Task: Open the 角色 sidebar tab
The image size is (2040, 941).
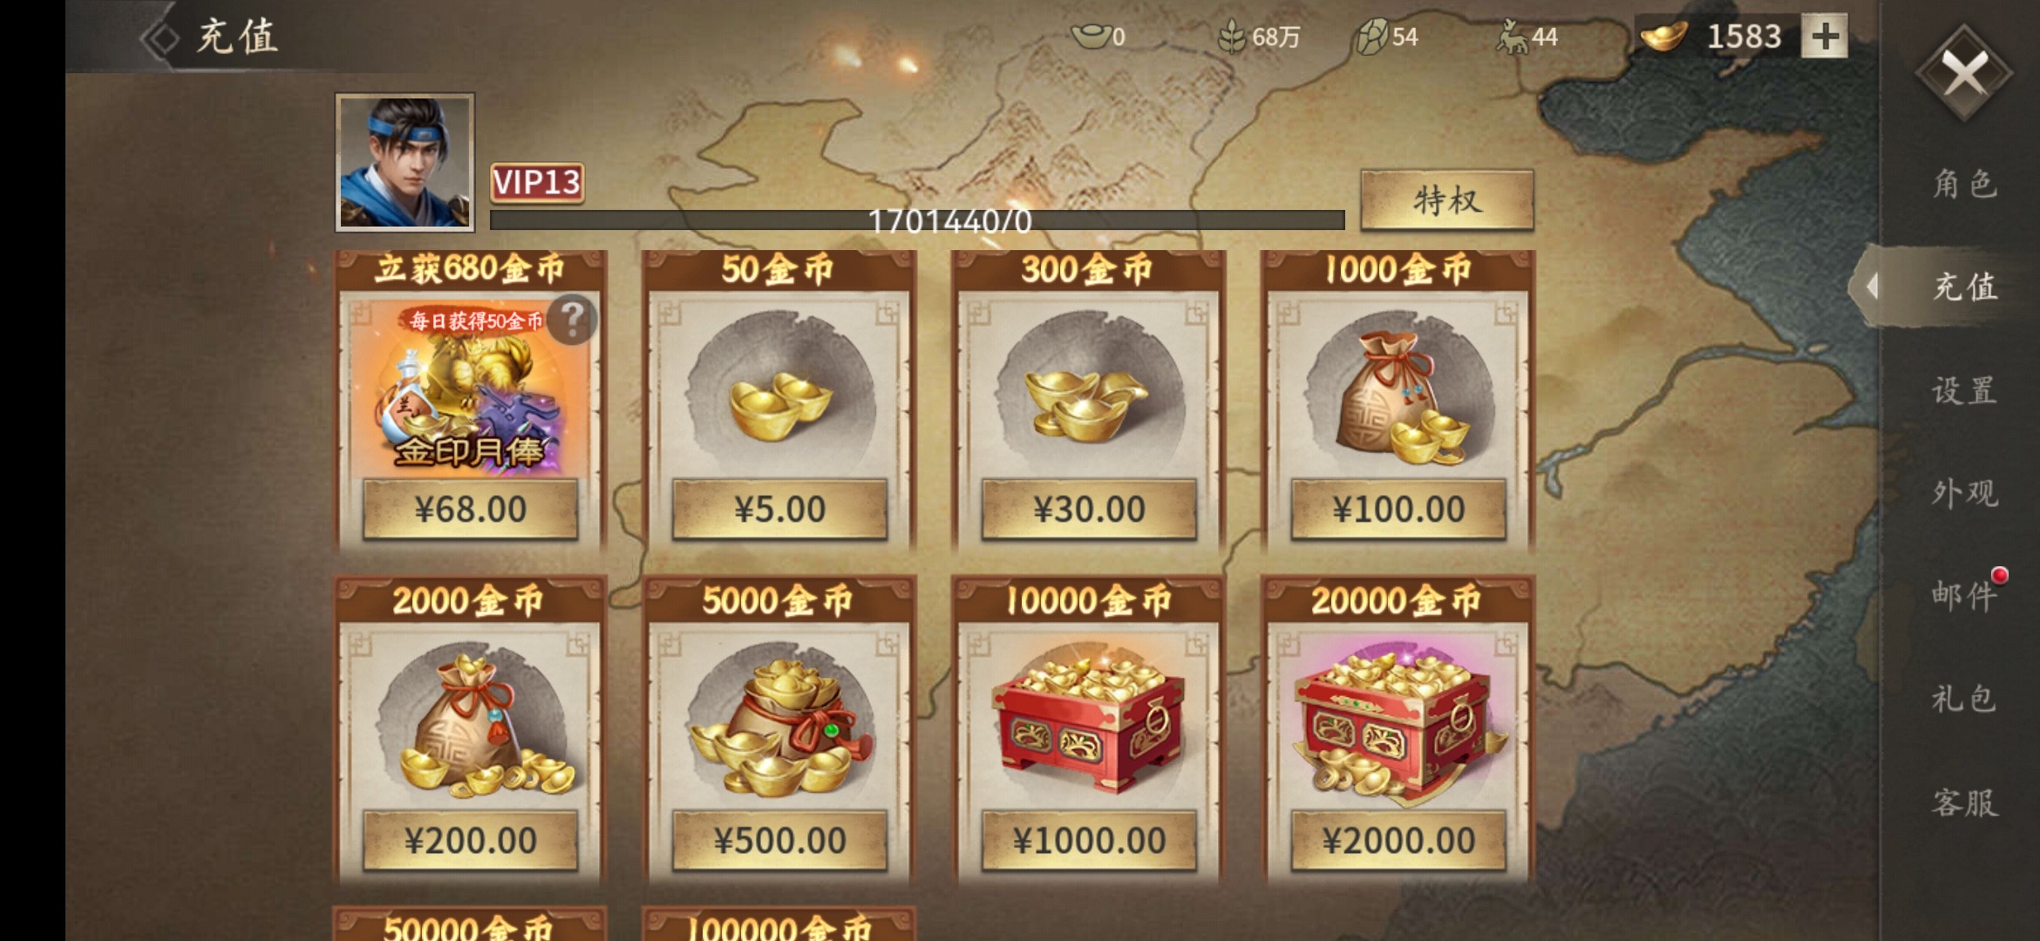Action: pos(1964,184)
